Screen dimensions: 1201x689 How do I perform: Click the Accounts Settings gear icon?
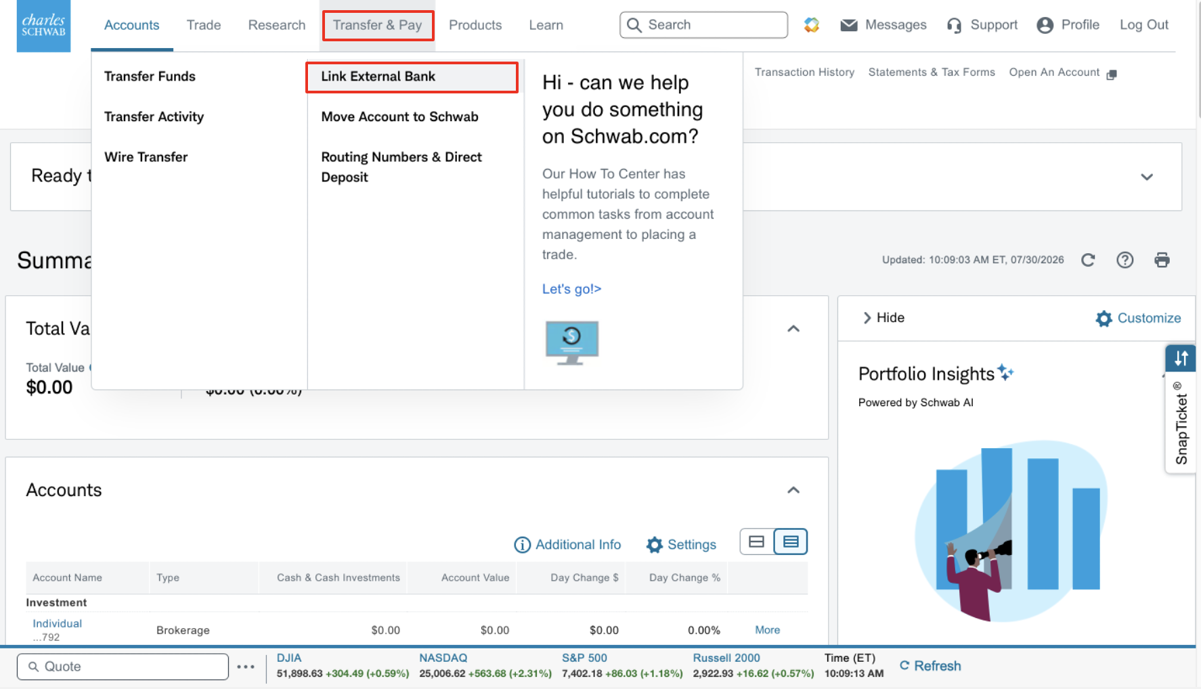pyautogui.click(x=654, y=545)
